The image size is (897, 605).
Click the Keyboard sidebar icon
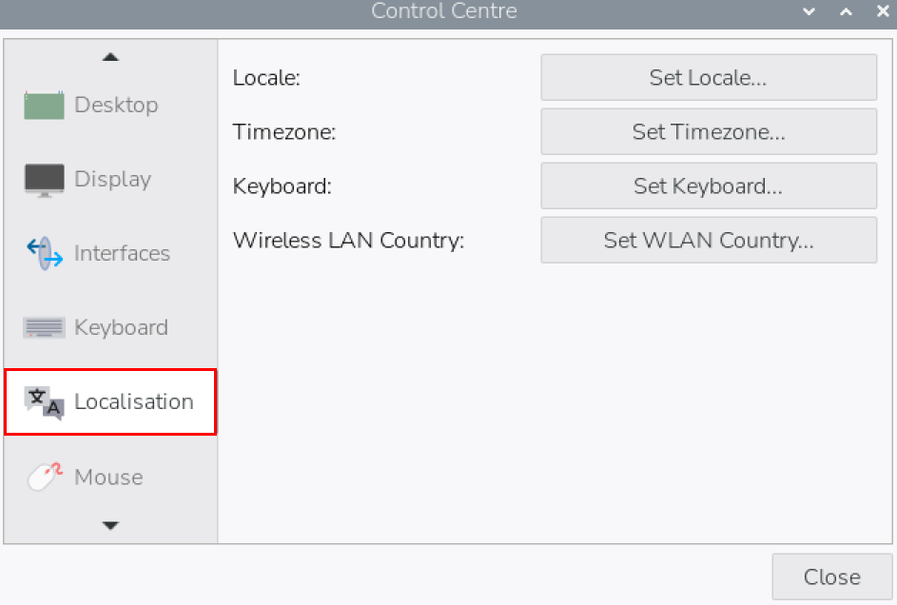click(x=44, y=328)
